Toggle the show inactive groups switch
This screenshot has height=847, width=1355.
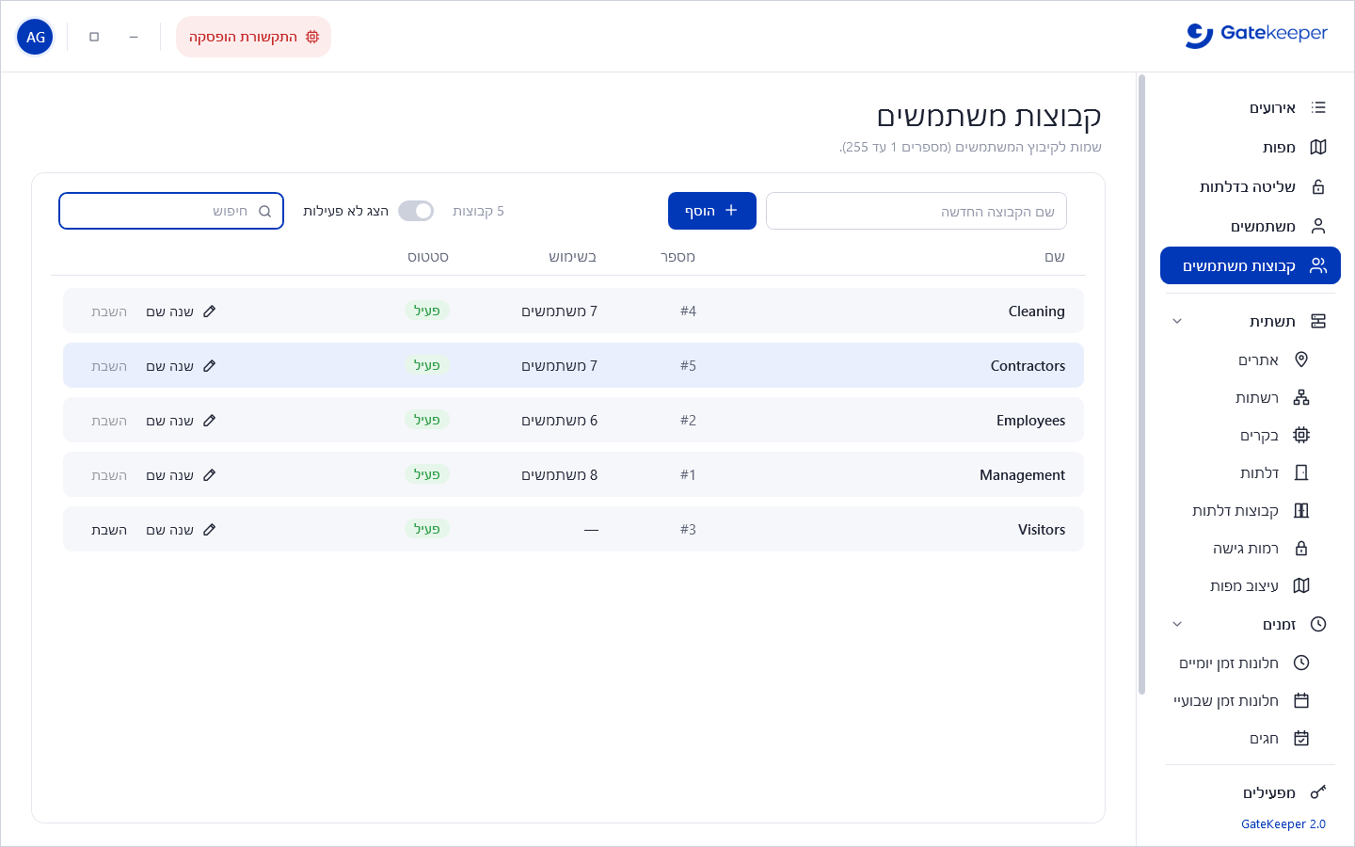click(x=416, y=211)
